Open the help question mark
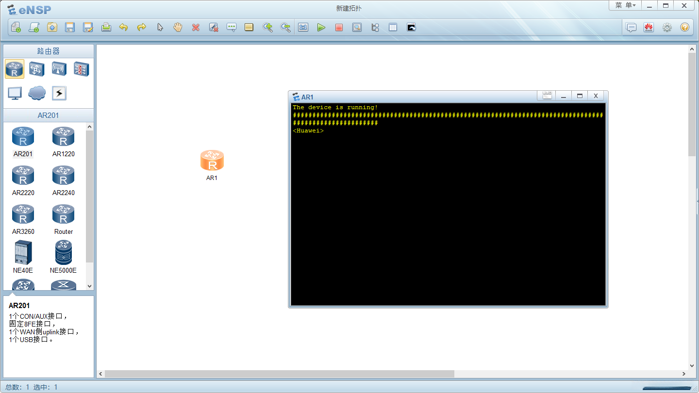The width and height of the screenshot is (699, 393). 684,27
